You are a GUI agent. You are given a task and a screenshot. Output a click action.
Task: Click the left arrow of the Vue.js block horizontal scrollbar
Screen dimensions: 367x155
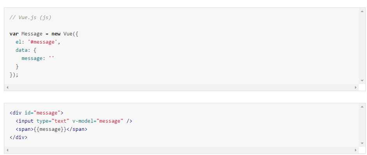coord(7,87)
